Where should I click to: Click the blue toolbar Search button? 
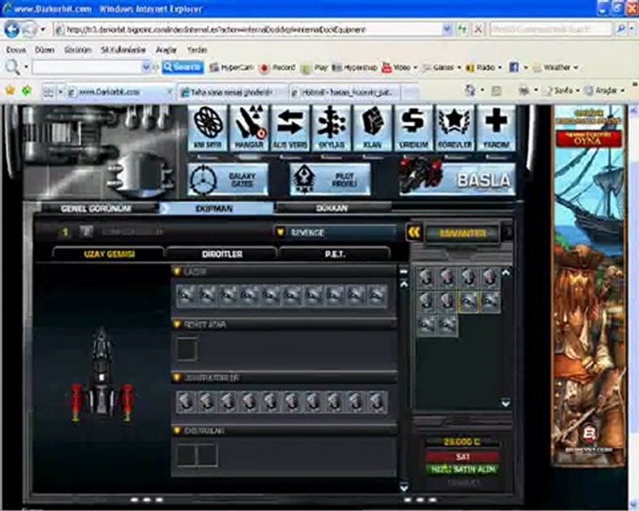point(182,67)
